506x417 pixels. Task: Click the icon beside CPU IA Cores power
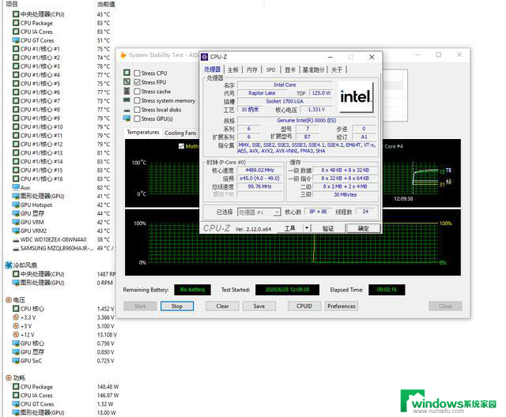[16, 395]
